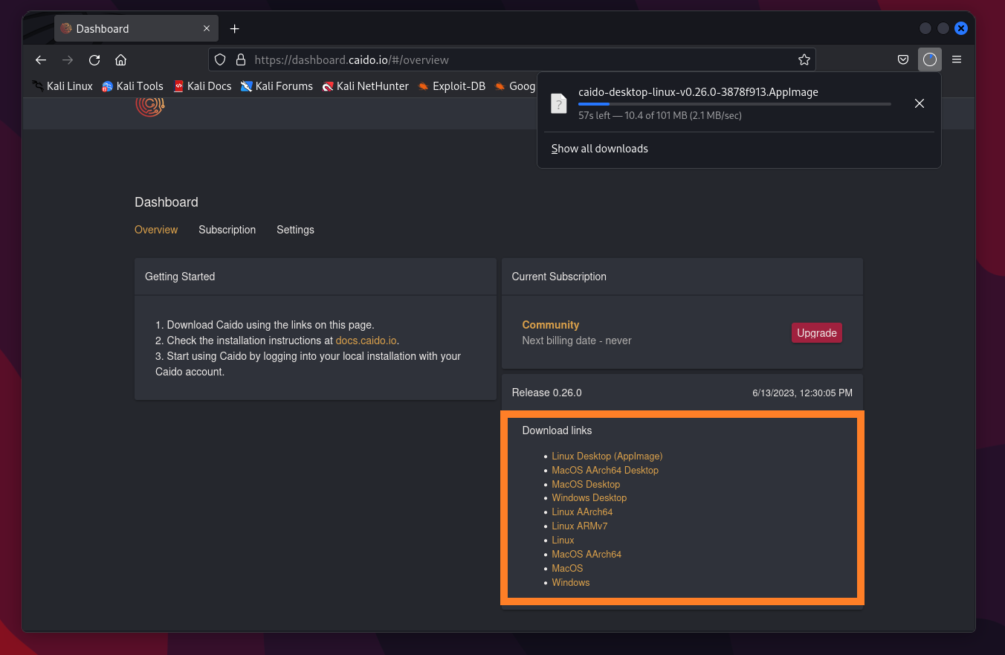Click the 57s left download status
Viewport: 1005px width, 655px height.
[x=660, y=116]
